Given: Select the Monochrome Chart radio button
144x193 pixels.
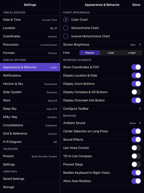Looking at the screenshot, I should pos(66,28).
